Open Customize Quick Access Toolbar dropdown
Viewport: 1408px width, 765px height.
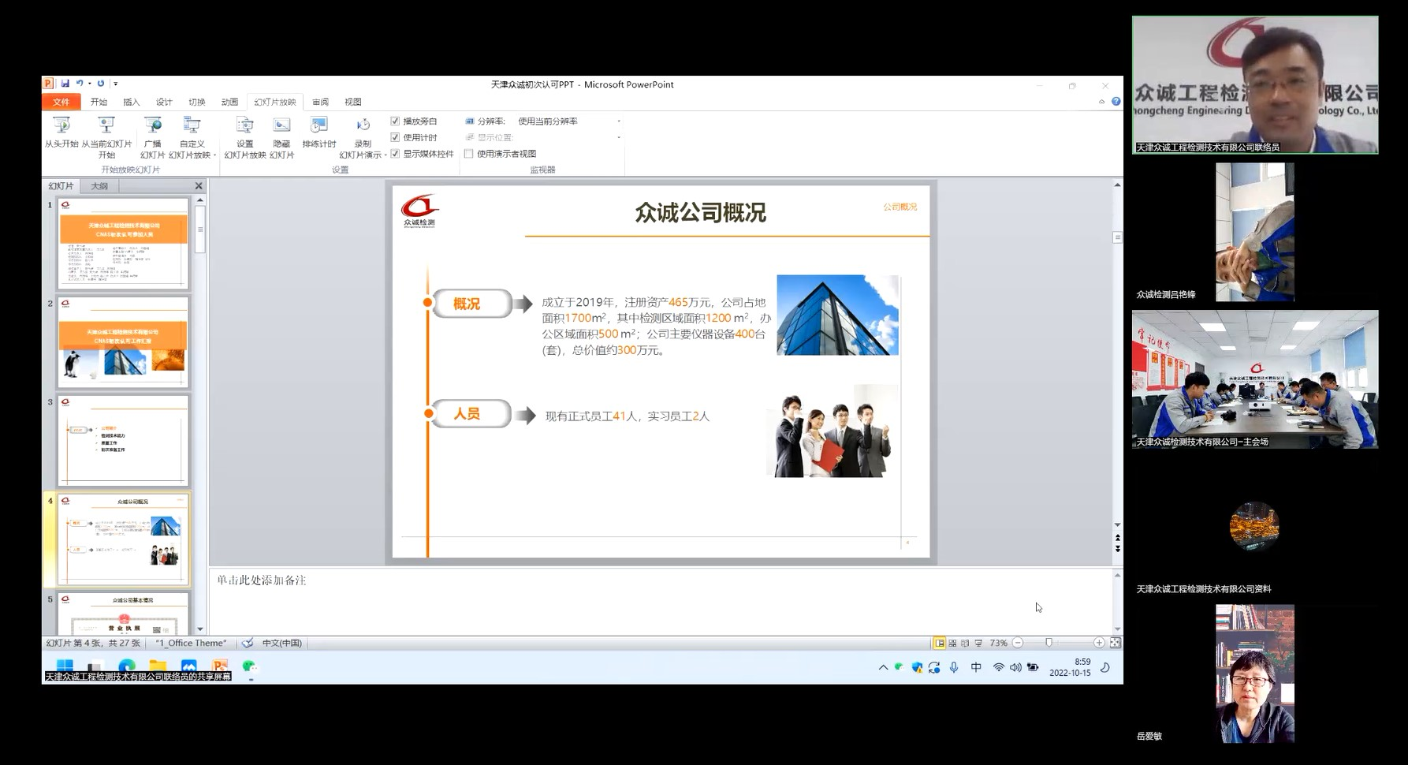(115, 84)
